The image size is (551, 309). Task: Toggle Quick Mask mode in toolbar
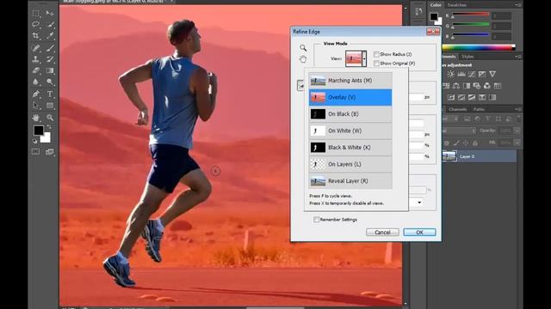pos(36,152)
